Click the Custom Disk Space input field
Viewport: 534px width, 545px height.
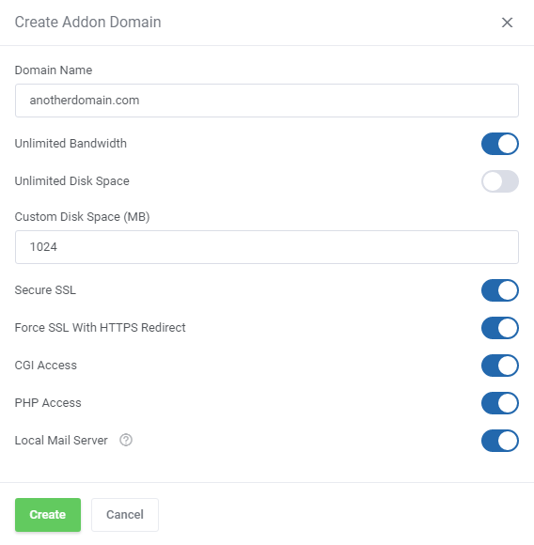click(x=267, y=247)
